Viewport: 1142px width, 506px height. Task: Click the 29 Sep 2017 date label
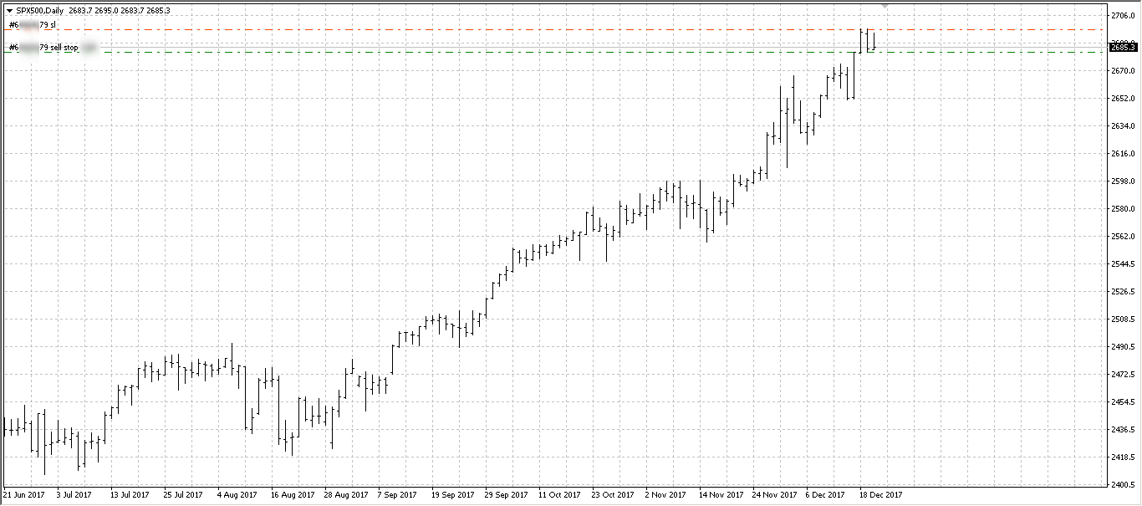(506, 495)
